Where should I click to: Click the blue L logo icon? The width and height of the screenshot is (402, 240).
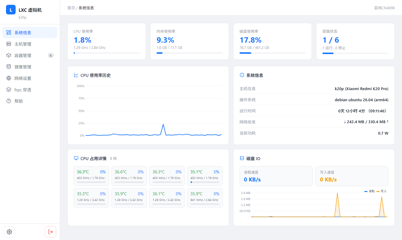coord(11,10)
